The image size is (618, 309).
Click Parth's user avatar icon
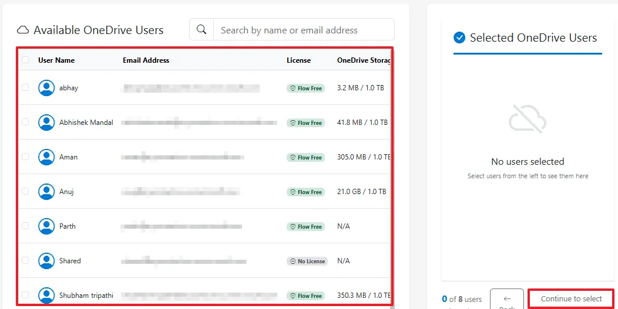click(46, 226)
